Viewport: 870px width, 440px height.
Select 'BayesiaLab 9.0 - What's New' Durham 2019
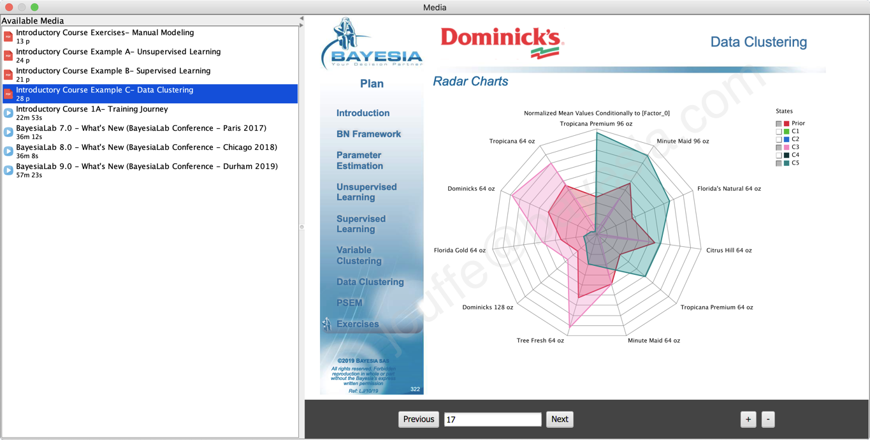pos(150,170)
